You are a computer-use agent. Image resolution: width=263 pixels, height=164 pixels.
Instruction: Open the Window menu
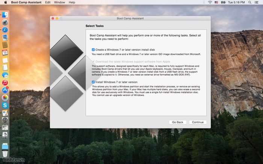pyautogui.click(x=59, y=2)
